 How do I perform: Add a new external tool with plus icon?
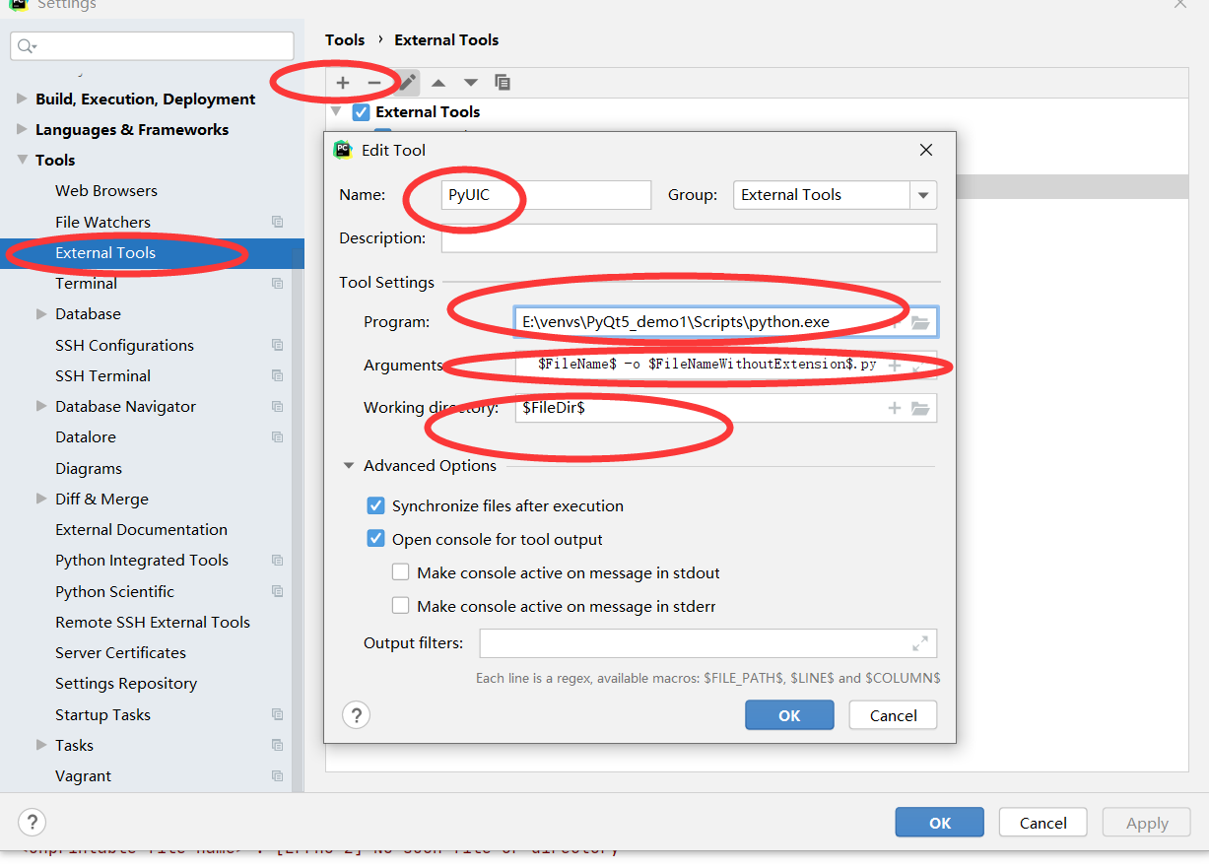(x=343, y=83)
